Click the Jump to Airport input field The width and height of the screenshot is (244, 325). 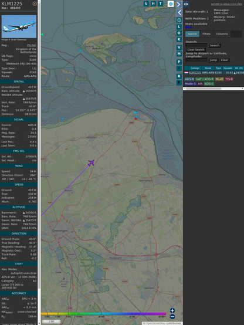(196, 60)
